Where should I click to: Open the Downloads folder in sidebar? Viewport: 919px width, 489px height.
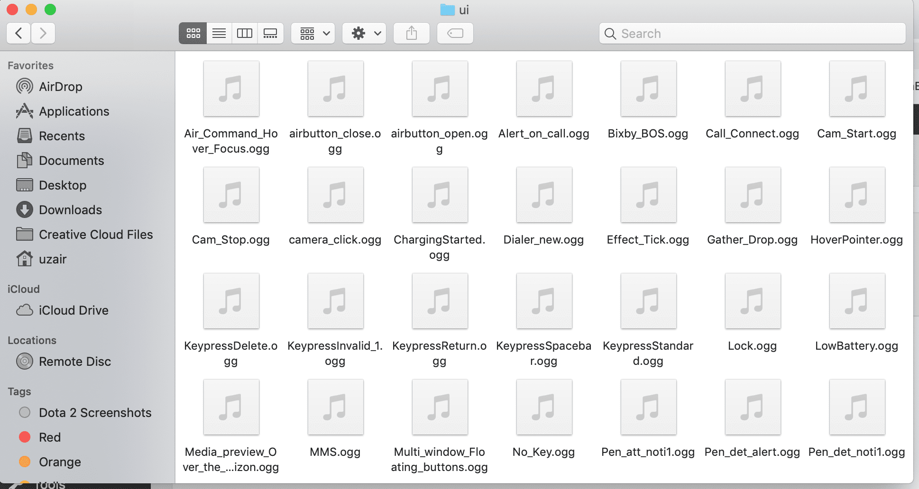pyautogui.click(x=70, y=210)
